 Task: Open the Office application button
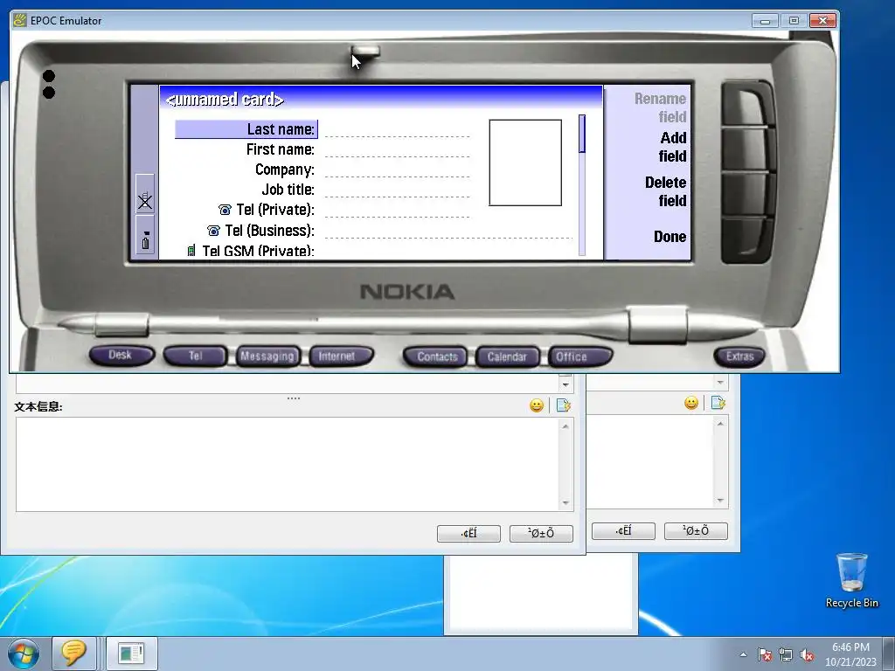(580, 357)
